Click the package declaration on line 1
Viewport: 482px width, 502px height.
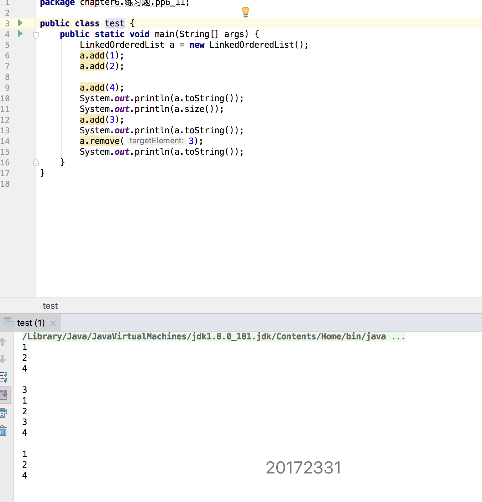point(115,3)
